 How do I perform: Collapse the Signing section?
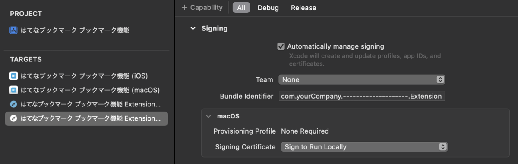click(x=193, y=29)
